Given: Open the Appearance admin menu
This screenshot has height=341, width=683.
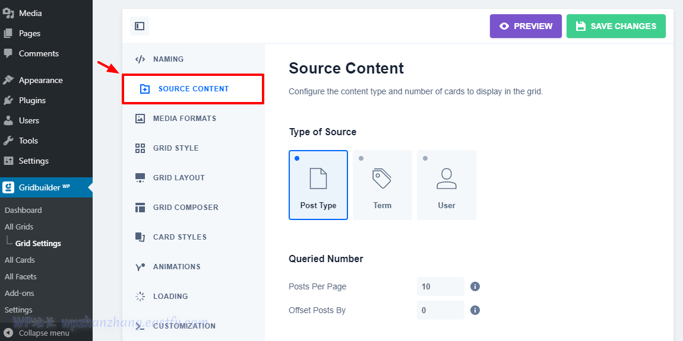Looking at the screenshot, I should [46, 80].
